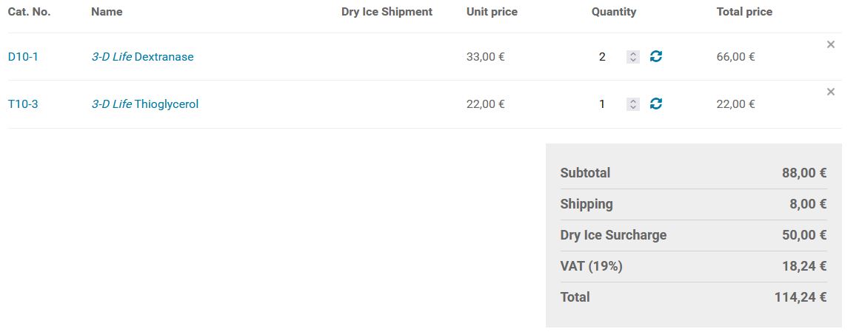Click the Name column header

click(x=107, y=12)
